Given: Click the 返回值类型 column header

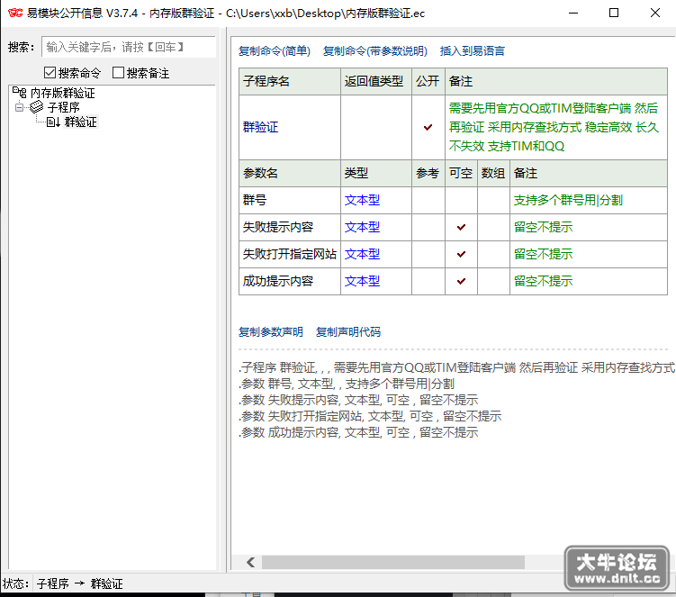Looking at the screenshot, I should (376, 81).
